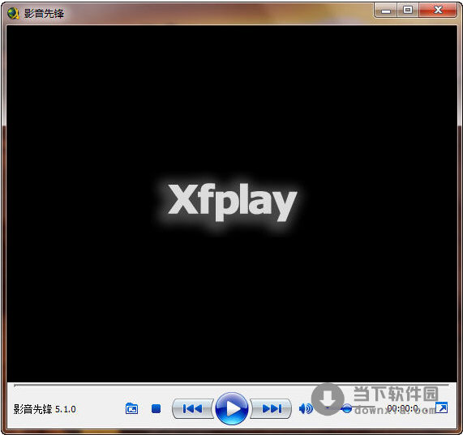
Task: Click the playback seek bar
Action: (x=231, y=385)
